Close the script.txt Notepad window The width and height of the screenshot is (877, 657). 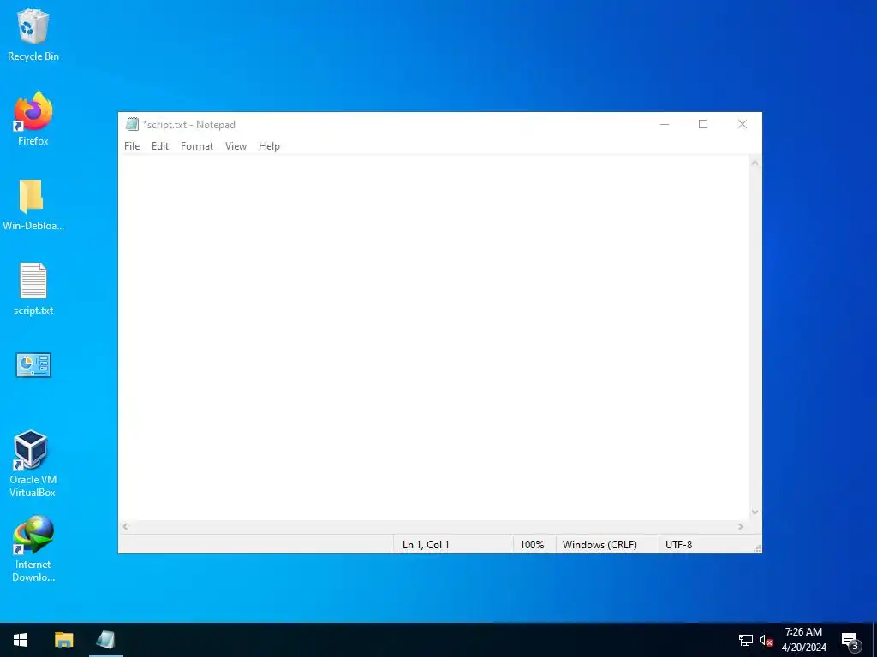coord(743,124)
